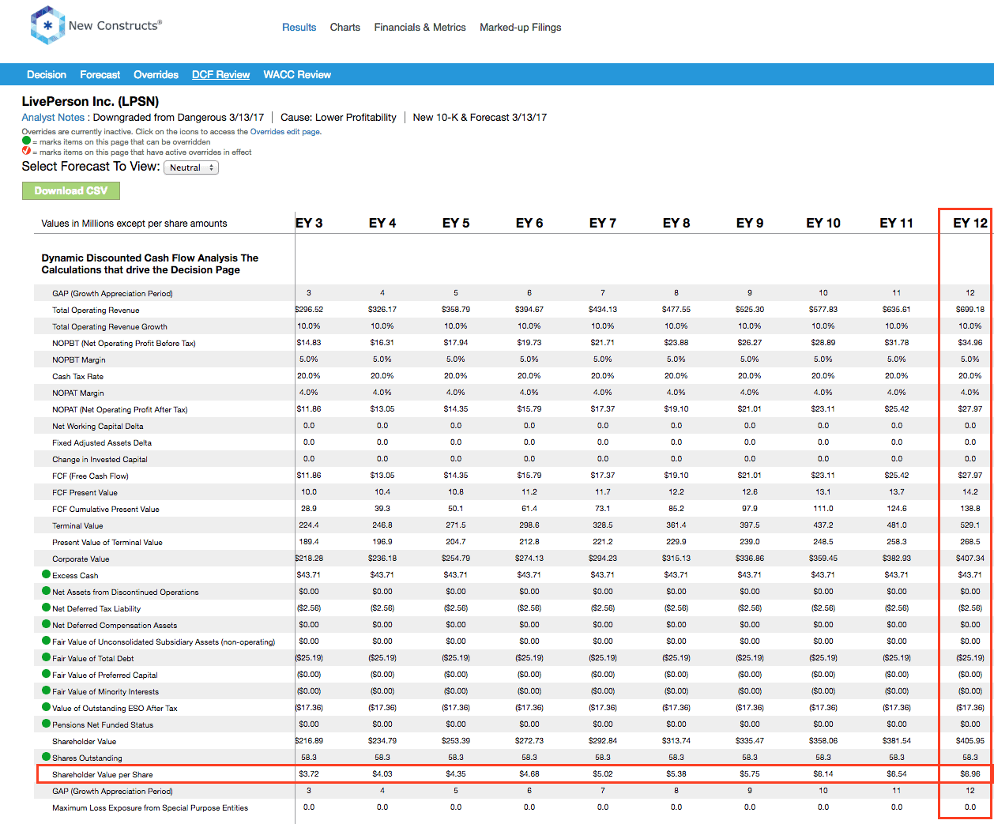Click EY 10 column header
994x824 pixels.
coord(823,223)
